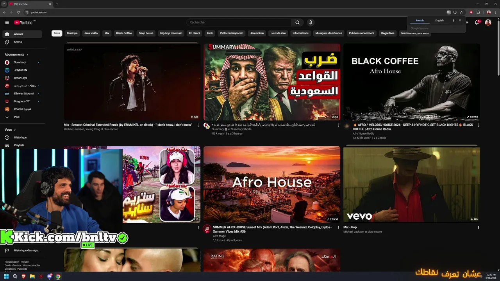Select the En direct filter chip
Image resolution: width=500 pixels, height=281 pixels.
(195, 33)
